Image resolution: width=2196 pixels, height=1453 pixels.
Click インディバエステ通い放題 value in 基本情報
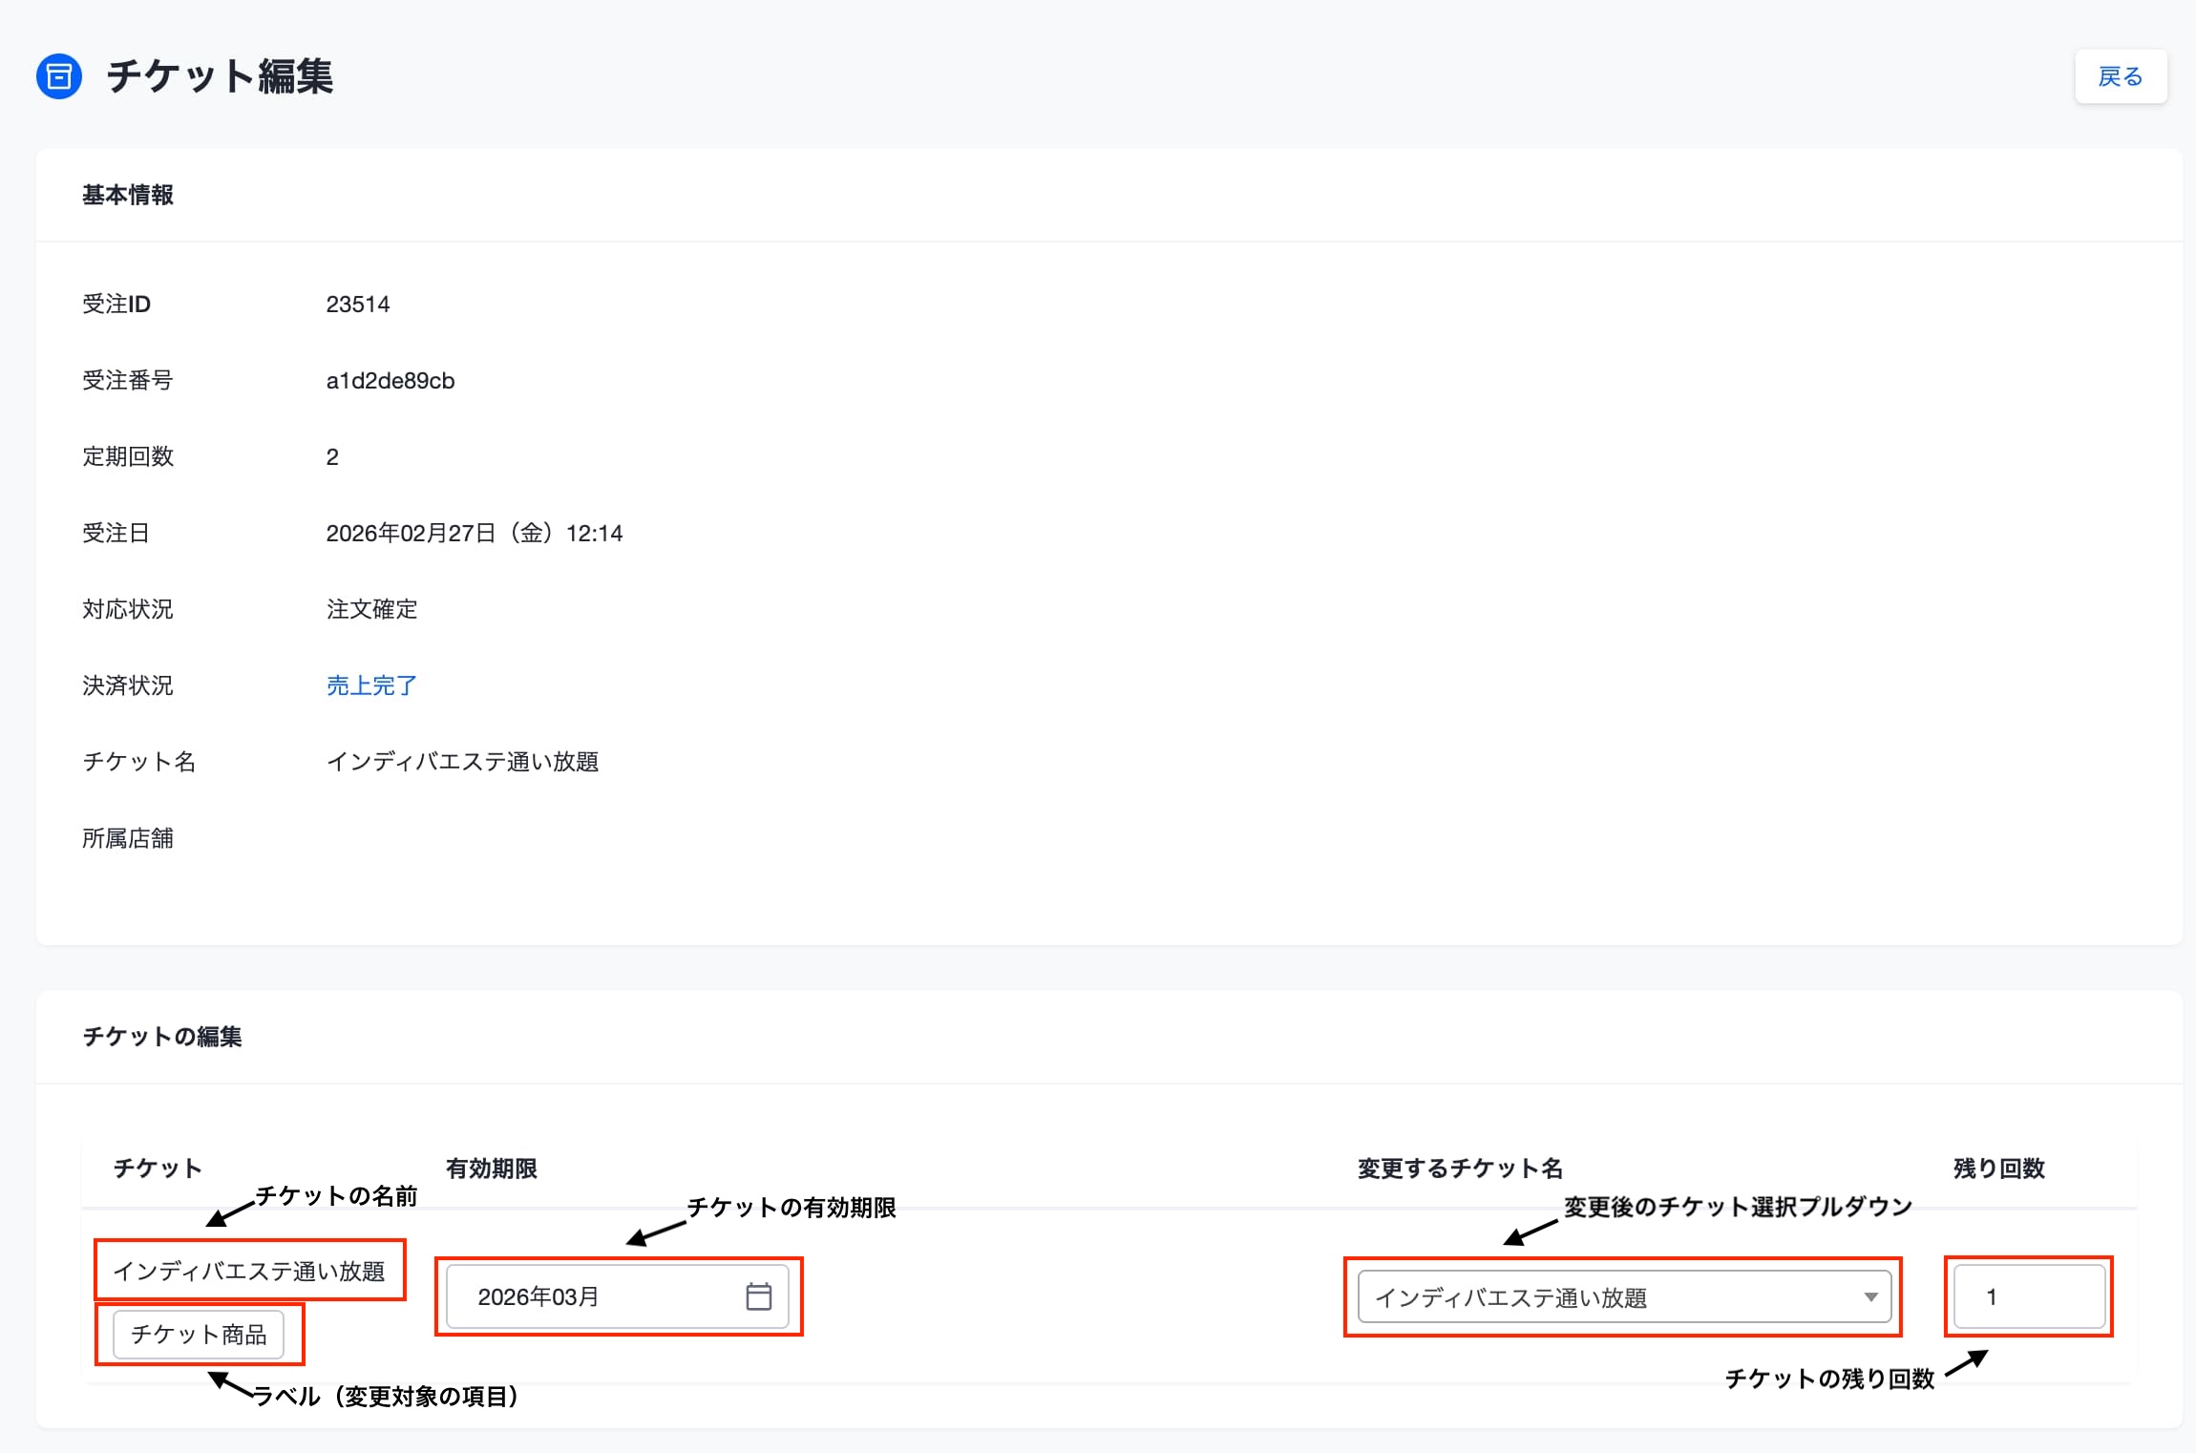[463, 762]
